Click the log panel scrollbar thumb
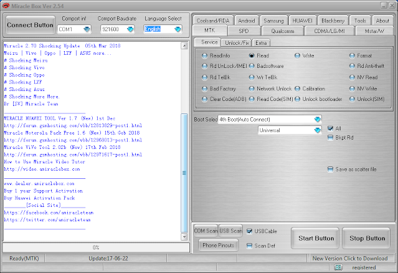 point(184,173)
